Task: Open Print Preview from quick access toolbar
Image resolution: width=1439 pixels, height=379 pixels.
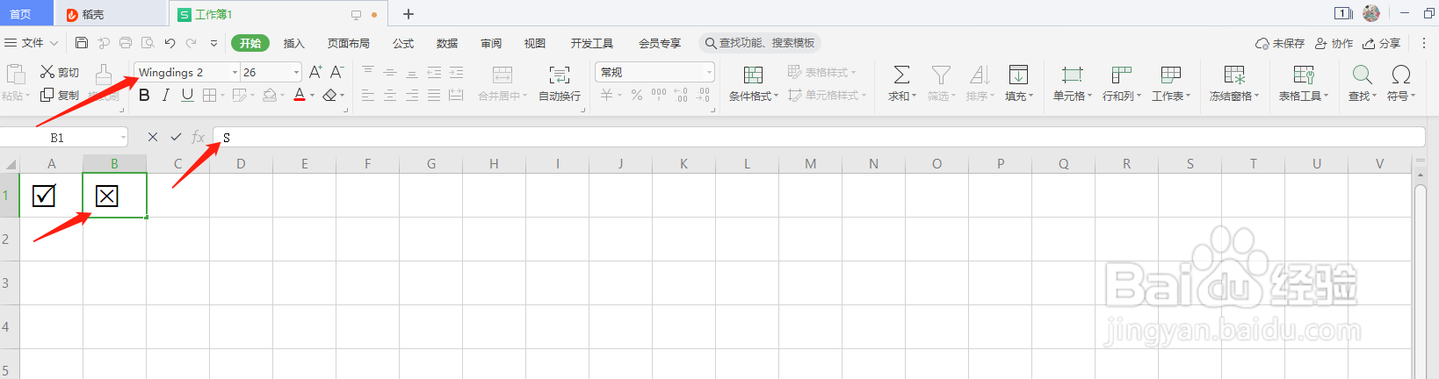Action: click(148, 43)
